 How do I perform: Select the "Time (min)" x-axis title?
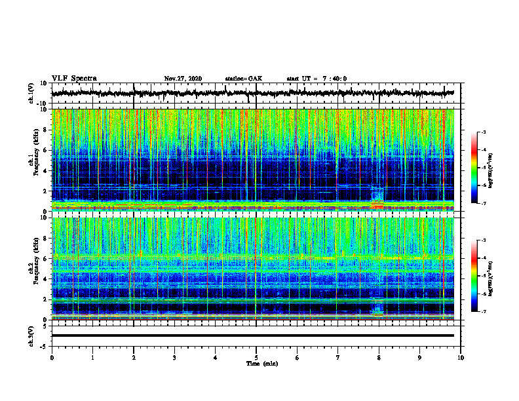click(x=262, y=364)
